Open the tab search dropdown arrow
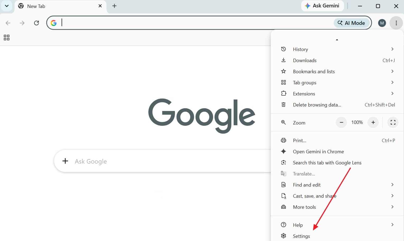This screenshot has width=404, height=241. pos(7,6)
